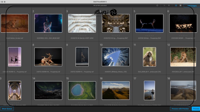Select thumbnail 15 aerial blue lake

point(82,90)
